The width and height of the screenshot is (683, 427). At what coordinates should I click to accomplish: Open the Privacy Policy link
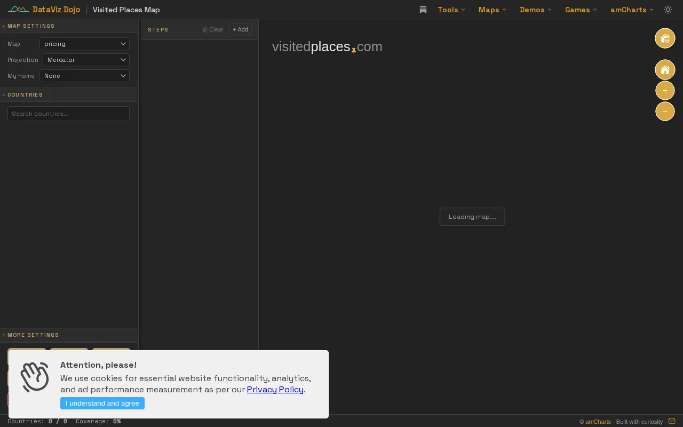pyautogui.click(x=275, y=389)
